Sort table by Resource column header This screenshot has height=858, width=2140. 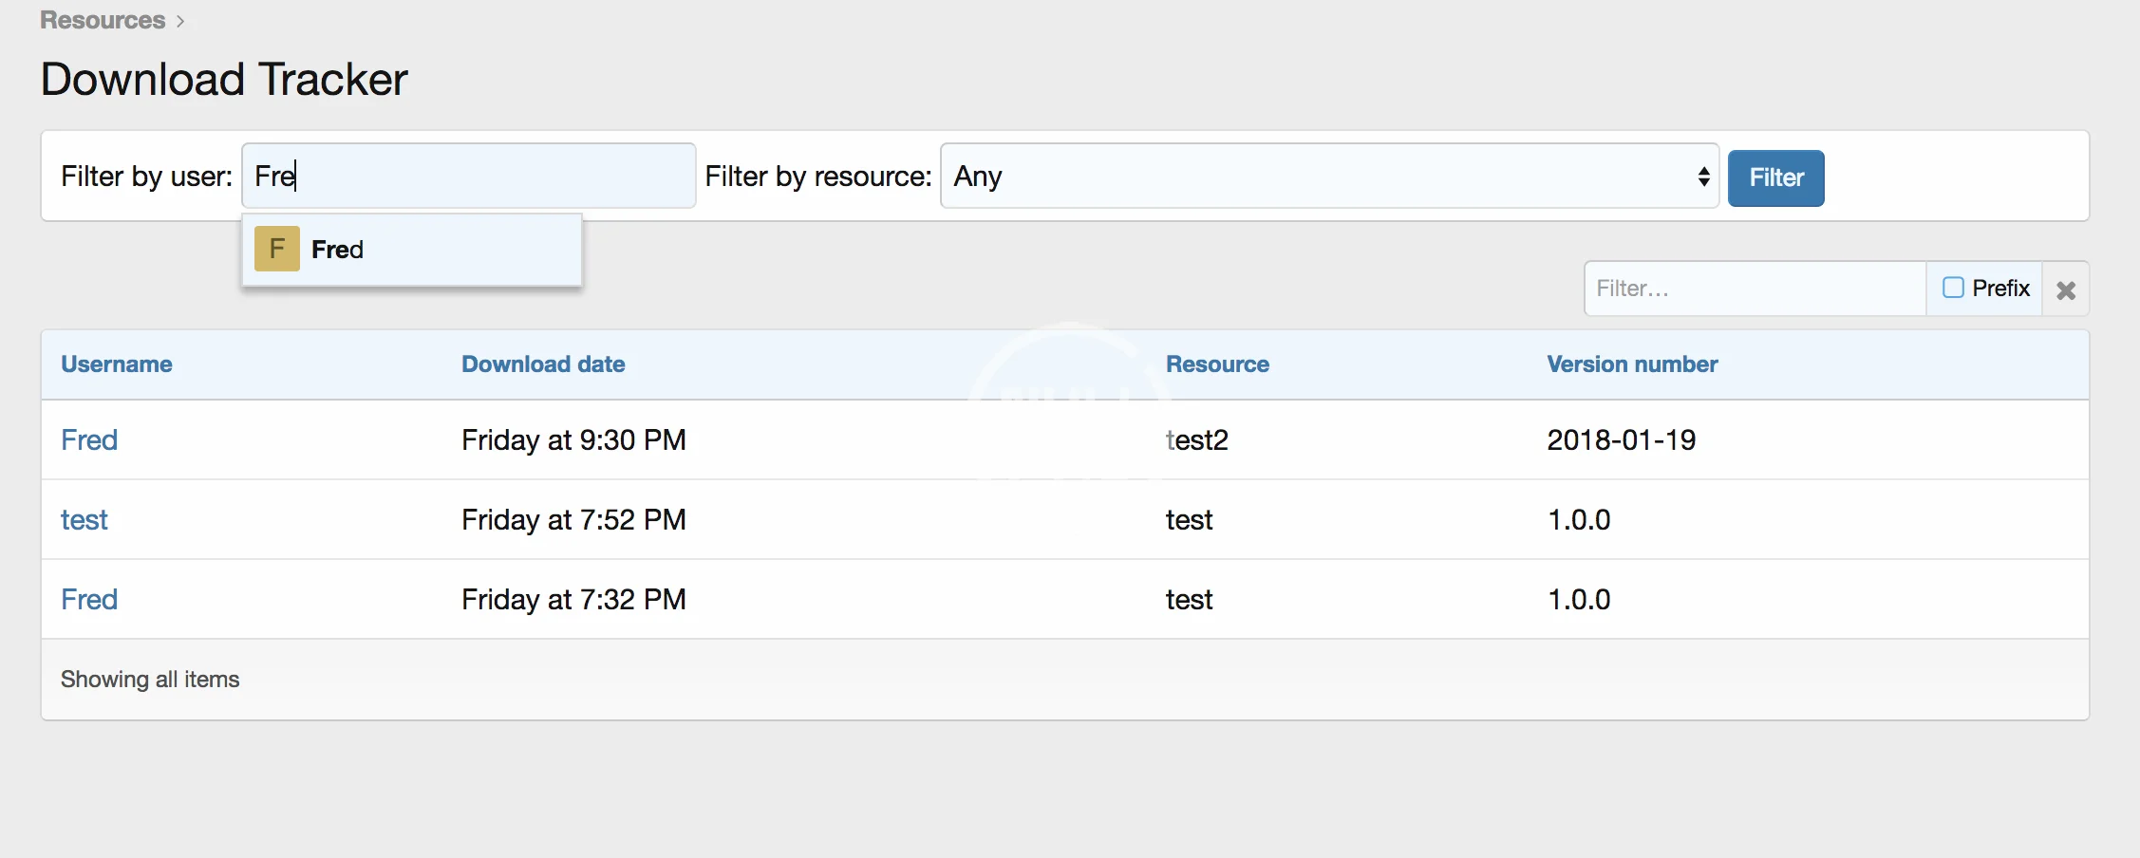click(1216, 364)
